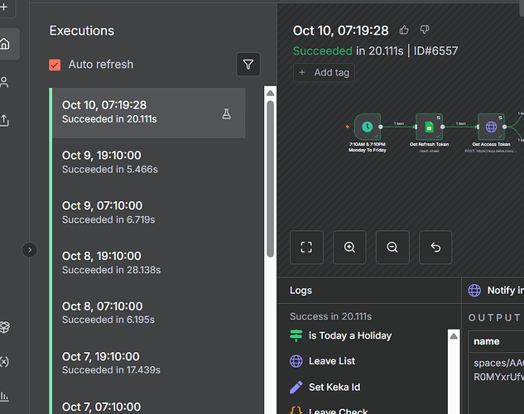Click the zoom in canvas button
This screenshot has height=414, width=524.
(349, 247)
